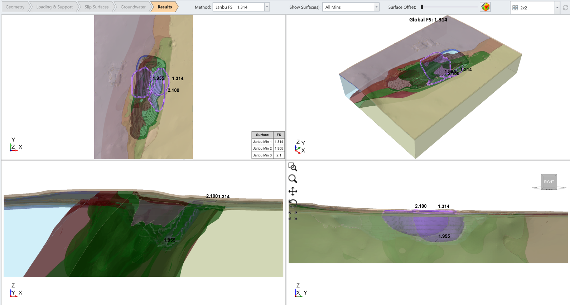Viewport: 570px width, 305px height.
Task: Select the Janbu Min 3 table row
Action: coord(268,155)
